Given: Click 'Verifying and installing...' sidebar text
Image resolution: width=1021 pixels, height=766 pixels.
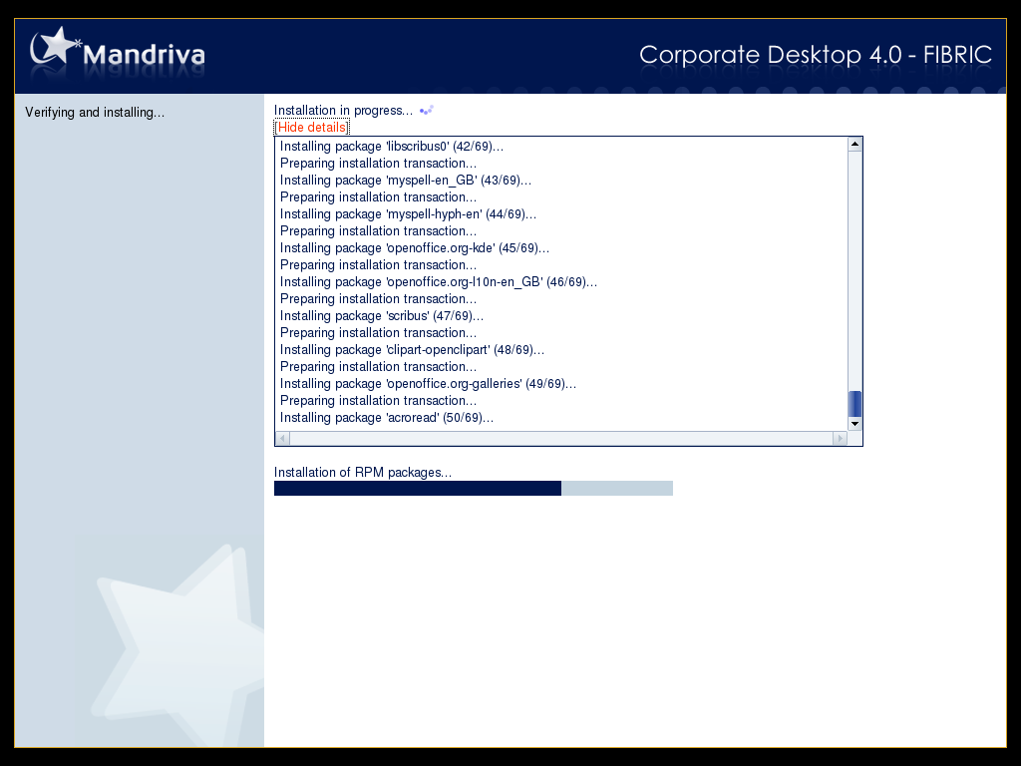Looking at the screenshot, I should click(x=95, y=112).
